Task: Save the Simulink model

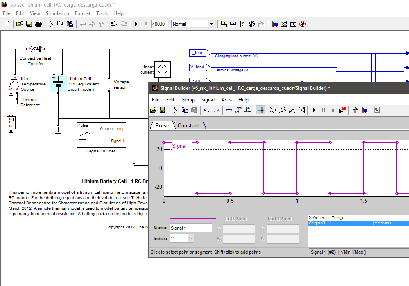Action: pos(29,24)
